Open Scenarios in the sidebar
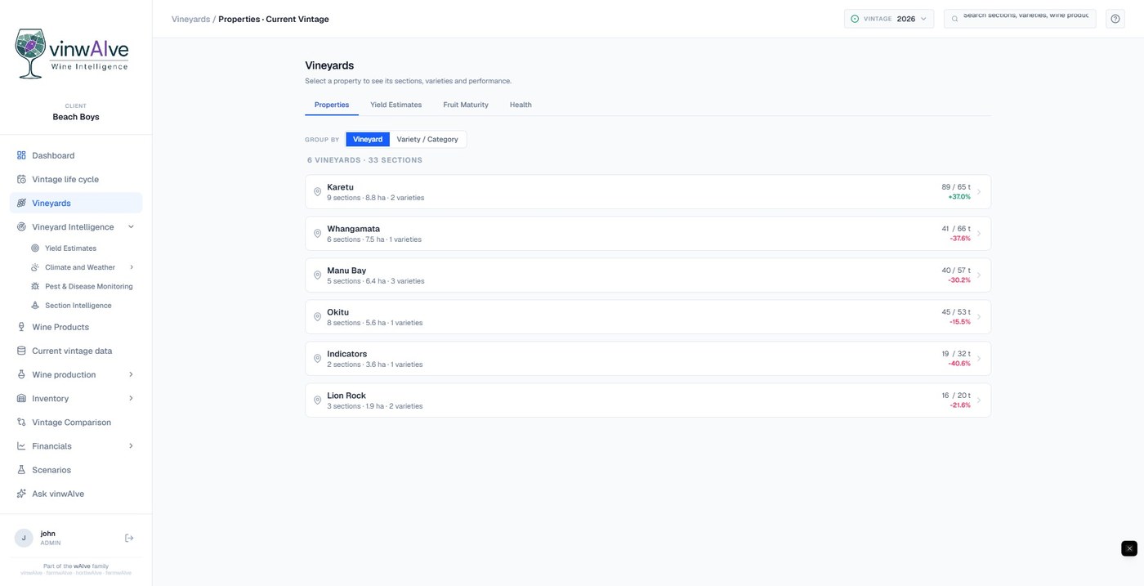 76,470
